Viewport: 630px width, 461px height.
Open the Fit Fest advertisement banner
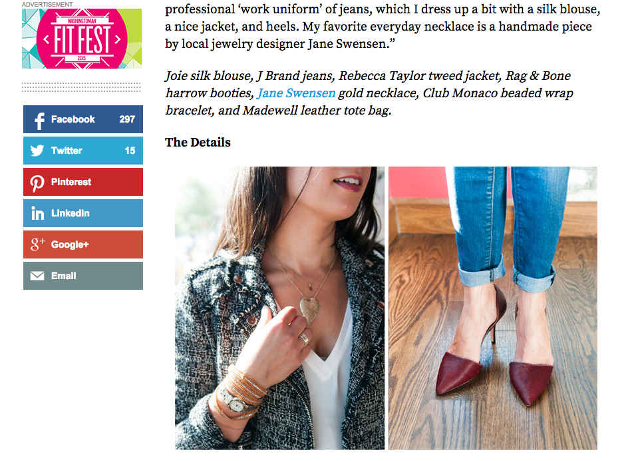click(x=82, y=39)
